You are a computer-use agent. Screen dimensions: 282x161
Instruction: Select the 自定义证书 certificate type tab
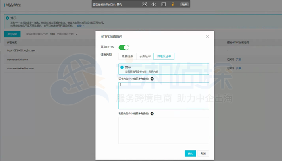click(x=164, y=56)
